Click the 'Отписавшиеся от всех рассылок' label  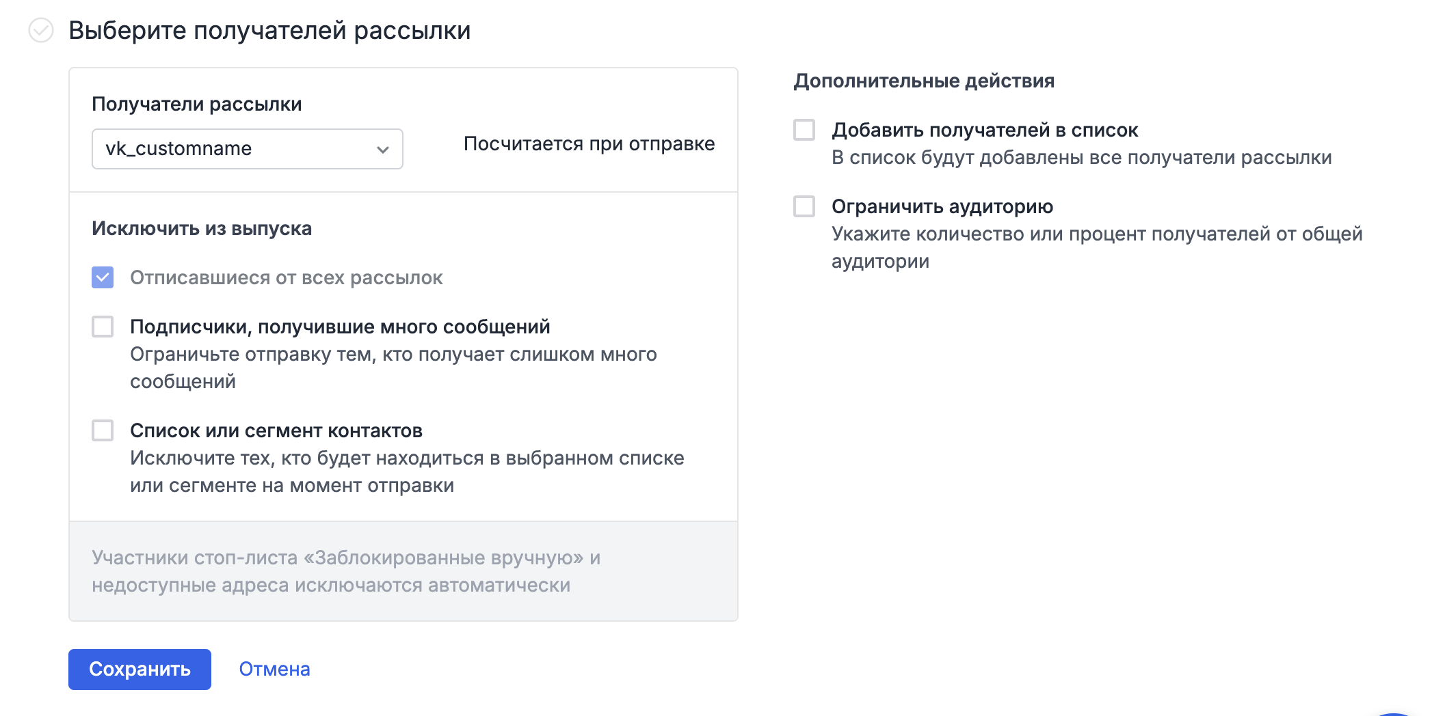(286, 278)
